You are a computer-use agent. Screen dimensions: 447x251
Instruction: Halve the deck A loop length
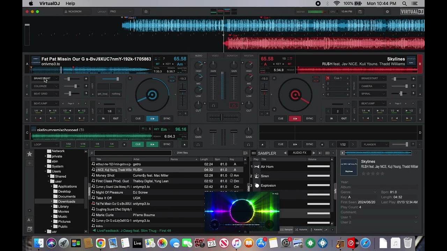pyautogui.click(x=100, y=111)
